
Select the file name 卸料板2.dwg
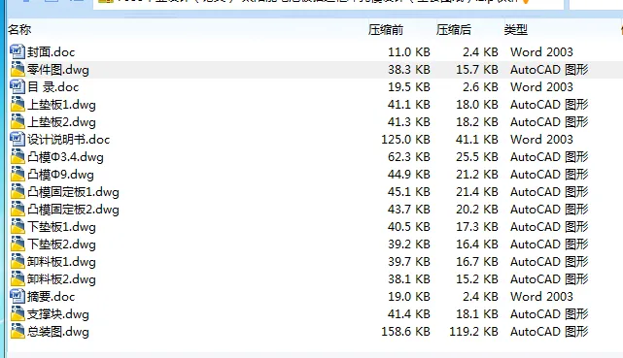61,278
